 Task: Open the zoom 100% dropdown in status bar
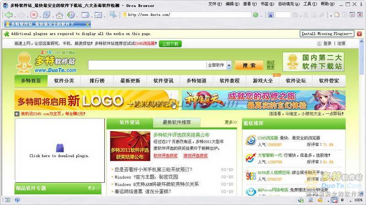tap(350, 200)
